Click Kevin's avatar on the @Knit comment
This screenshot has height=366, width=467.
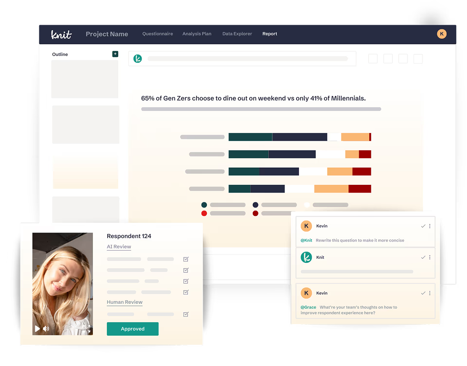[306, 226]
